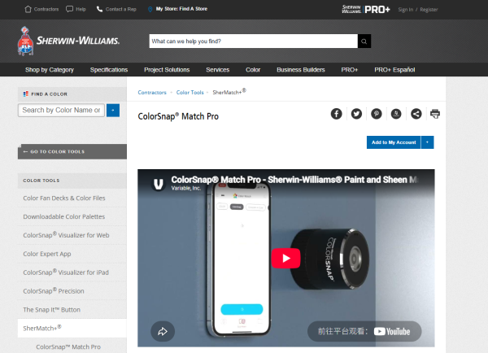The width and height of the screenshot is (488, 353).
Task: Open Business Builders menu
Action: (x=301, y=70)
